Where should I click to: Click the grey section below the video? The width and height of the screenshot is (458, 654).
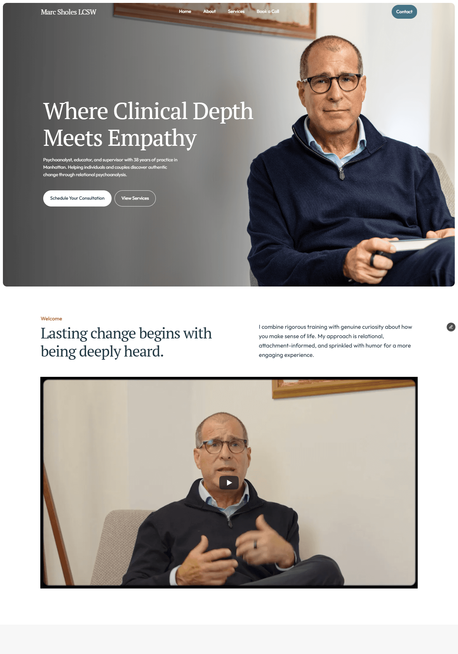pyautogui.click(x=229, y=639)
